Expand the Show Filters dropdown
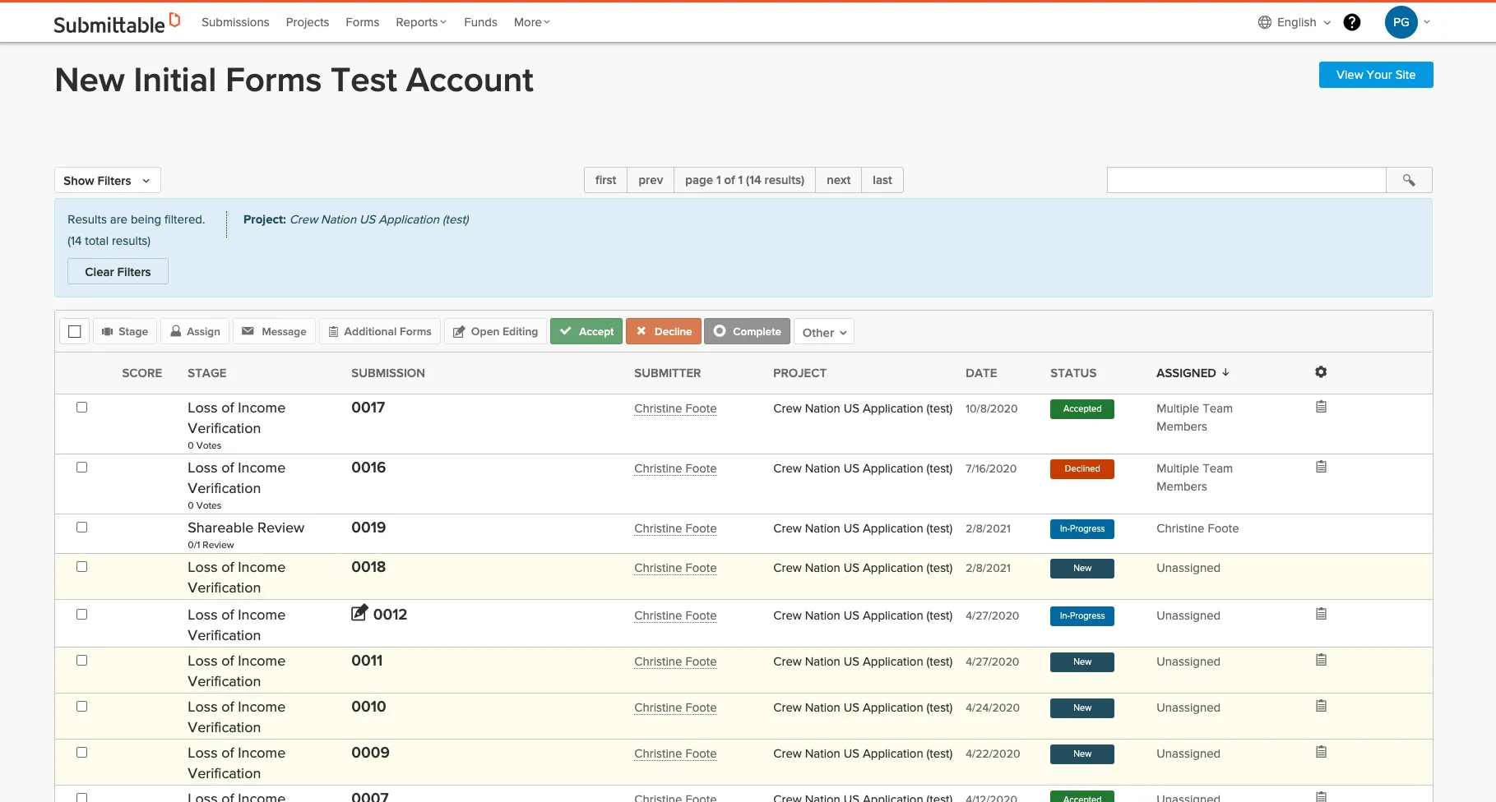1496x802 pixels. pyautogui.click(x=108, y=180)
